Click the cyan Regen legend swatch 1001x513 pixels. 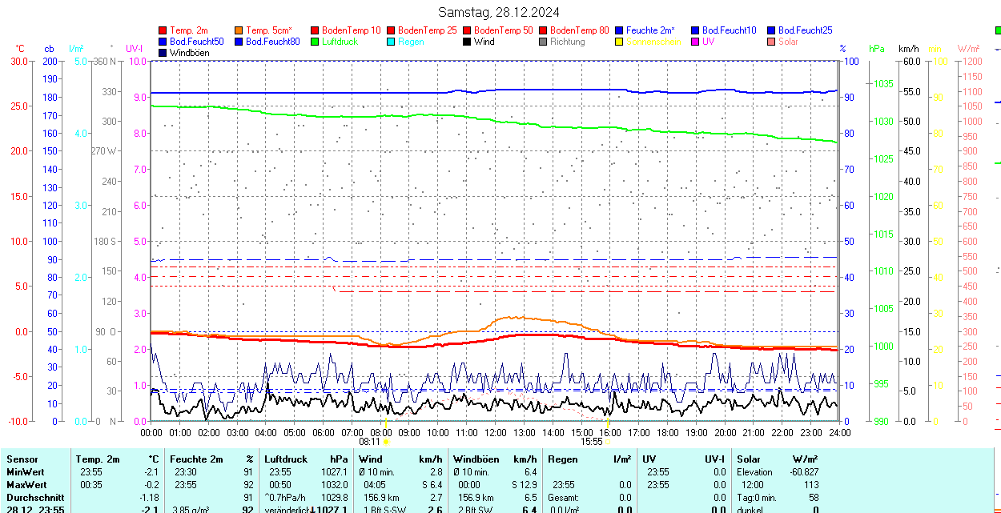(x=391, y=42)
